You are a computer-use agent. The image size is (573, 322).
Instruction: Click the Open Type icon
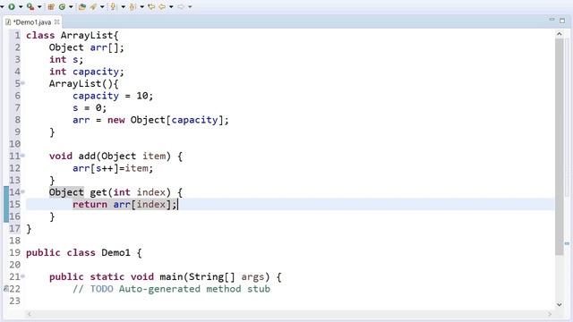click(x=82, y=6)
